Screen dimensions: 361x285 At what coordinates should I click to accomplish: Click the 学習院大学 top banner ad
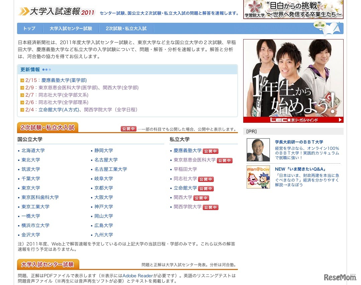(293, 9)
